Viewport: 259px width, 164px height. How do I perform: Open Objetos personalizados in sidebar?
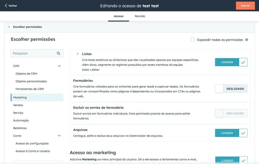click(31, 81)
